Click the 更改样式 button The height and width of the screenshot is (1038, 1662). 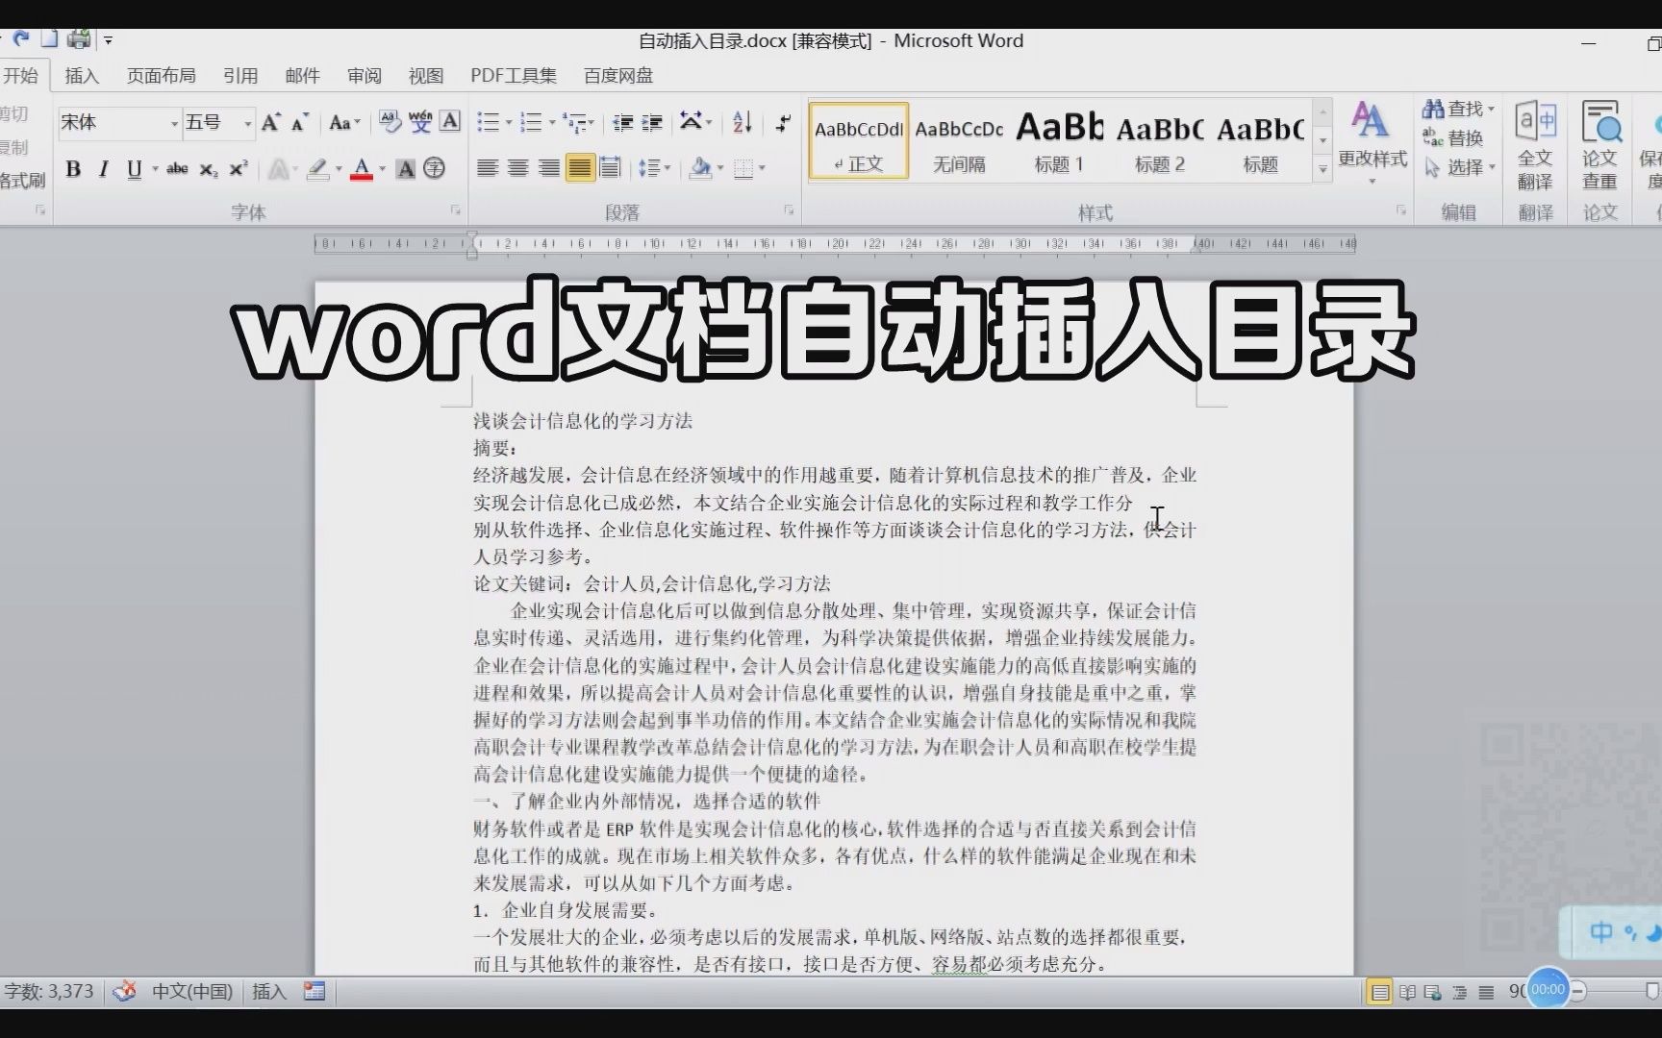[x=1372, y=141]
